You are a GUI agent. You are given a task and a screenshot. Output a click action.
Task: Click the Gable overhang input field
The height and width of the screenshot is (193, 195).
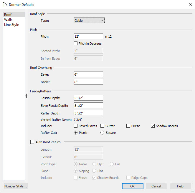[x=88, y=82]
